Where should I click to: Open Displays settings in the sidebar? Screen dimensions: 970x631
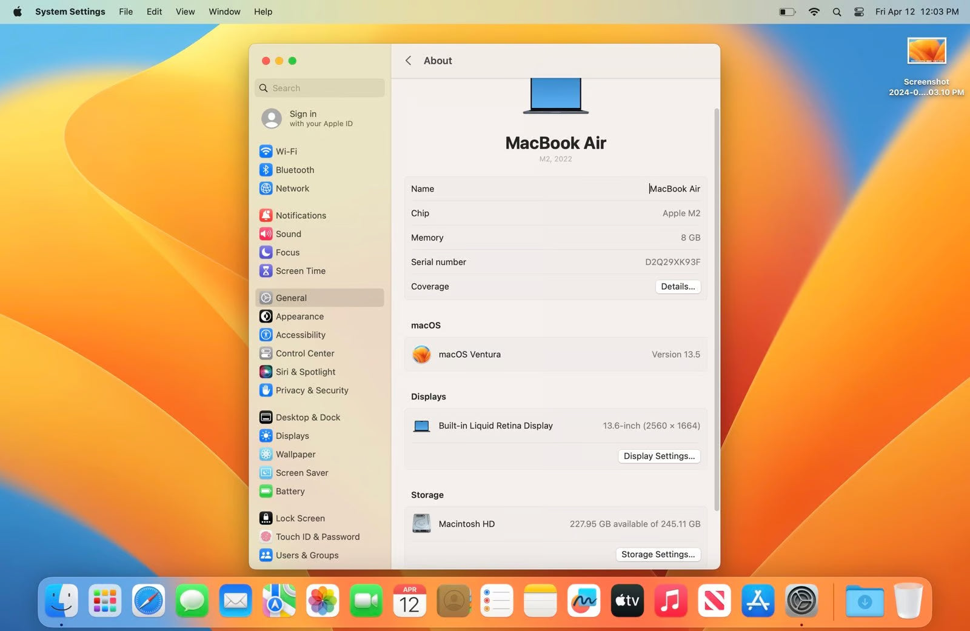click(x=293, y=435)
